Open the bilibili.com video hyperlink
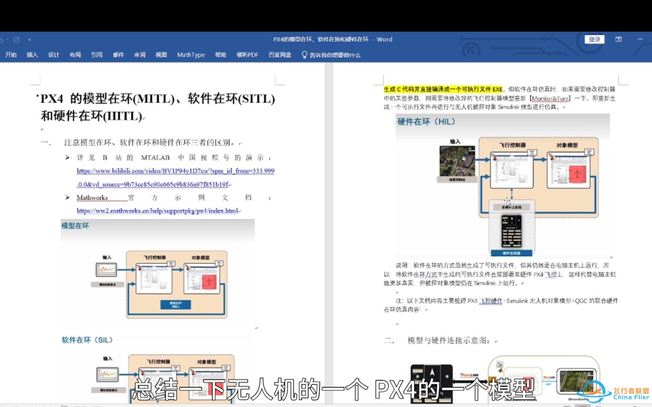Image resolution: width=652 pixels, height=407 pixels. 175,177
